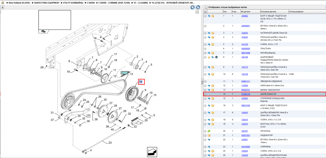Click the globe icon for part 325106
The width and height of the screenshot is (326, 158).
tap(216, 57)
